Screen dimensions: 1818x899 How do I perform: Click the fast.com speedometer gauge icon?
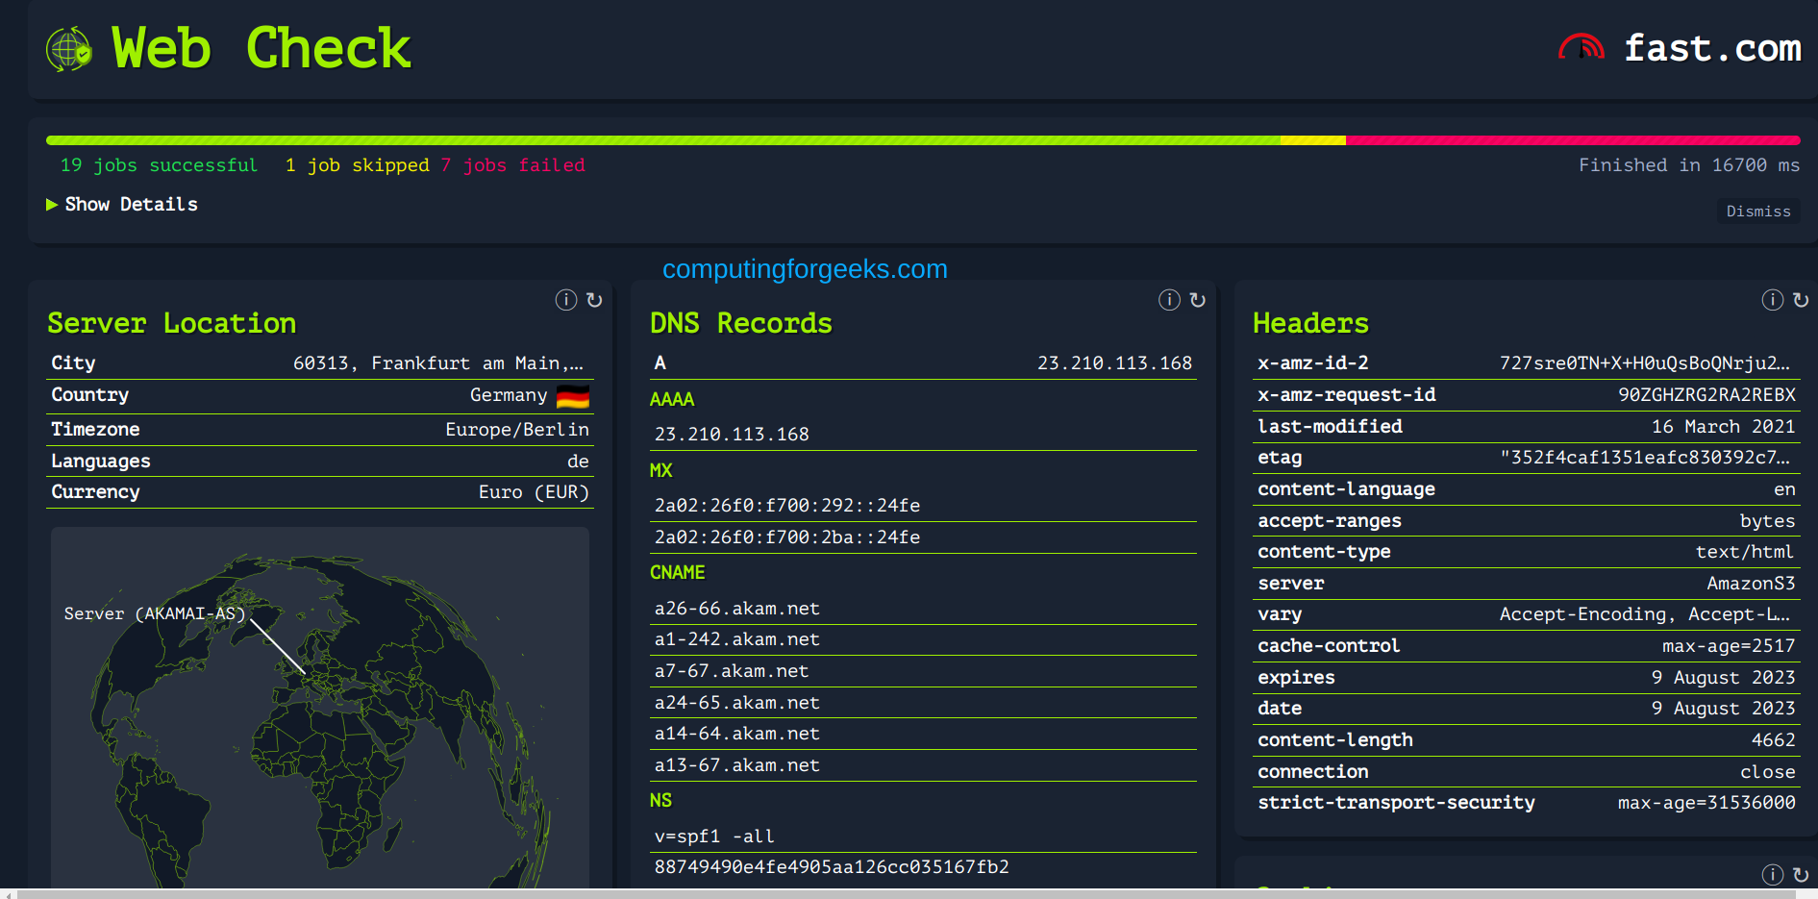tap(1581, 46)
